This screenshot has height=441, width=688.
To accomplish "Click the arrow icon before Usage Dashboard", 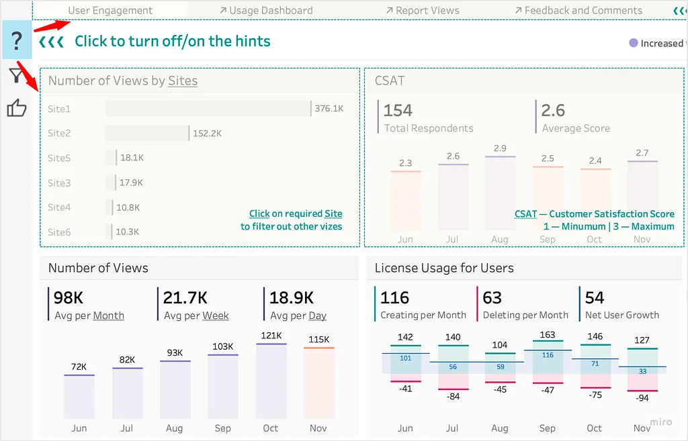I will [x=223, y=10].
